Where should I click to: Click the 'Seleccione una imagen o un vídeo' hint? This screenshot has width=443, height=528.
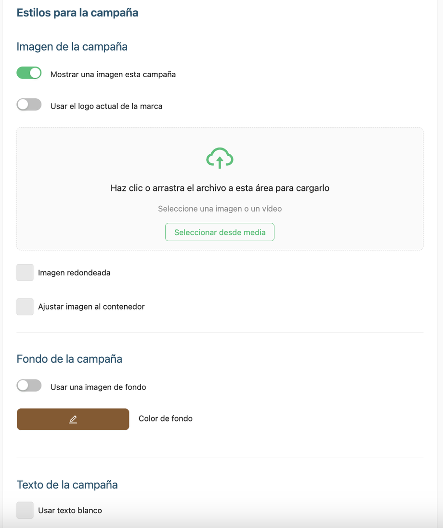coord(220,209)
